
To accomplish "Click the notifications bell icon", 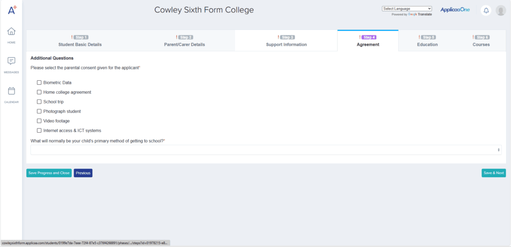I will 486,10.
